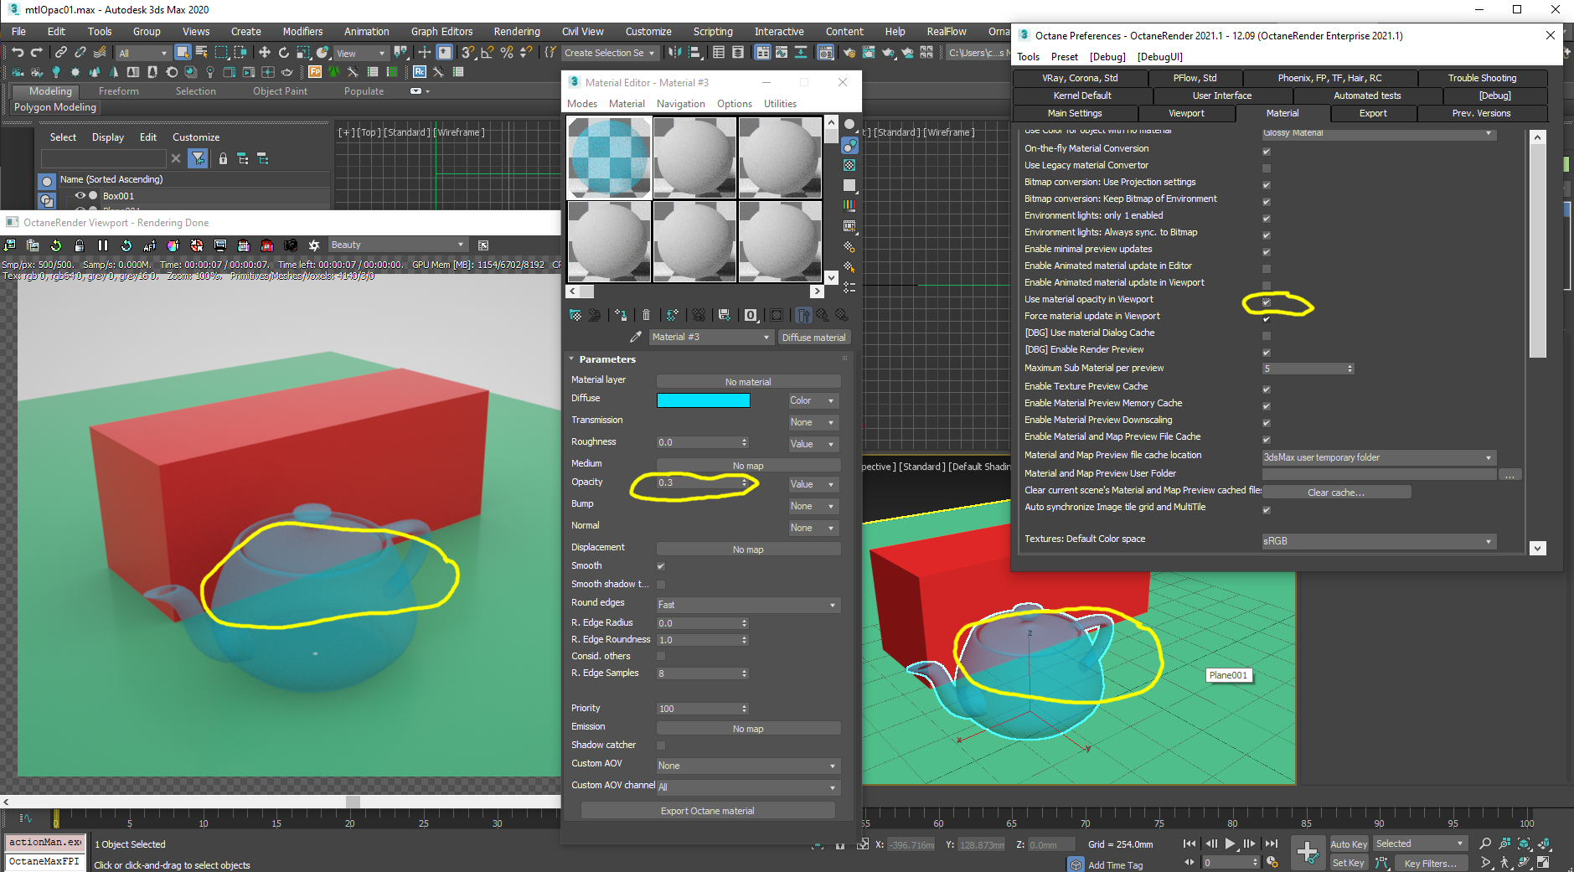Click Assign Material to Selection icon
1574x872 pixels.
621,315
